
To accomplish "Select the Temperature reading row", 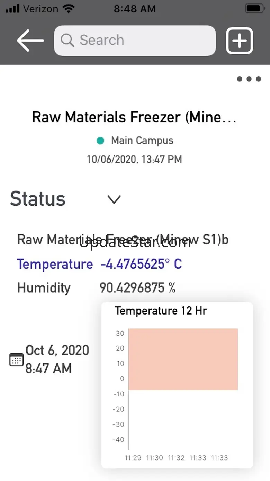I will tap(99, 264).
